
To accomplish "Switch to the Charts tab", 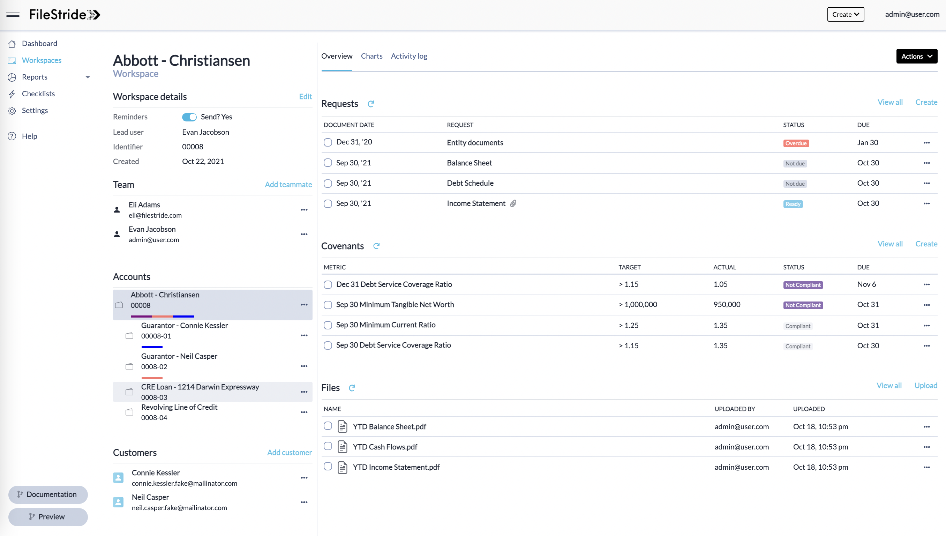I will (x=371, y=56).
